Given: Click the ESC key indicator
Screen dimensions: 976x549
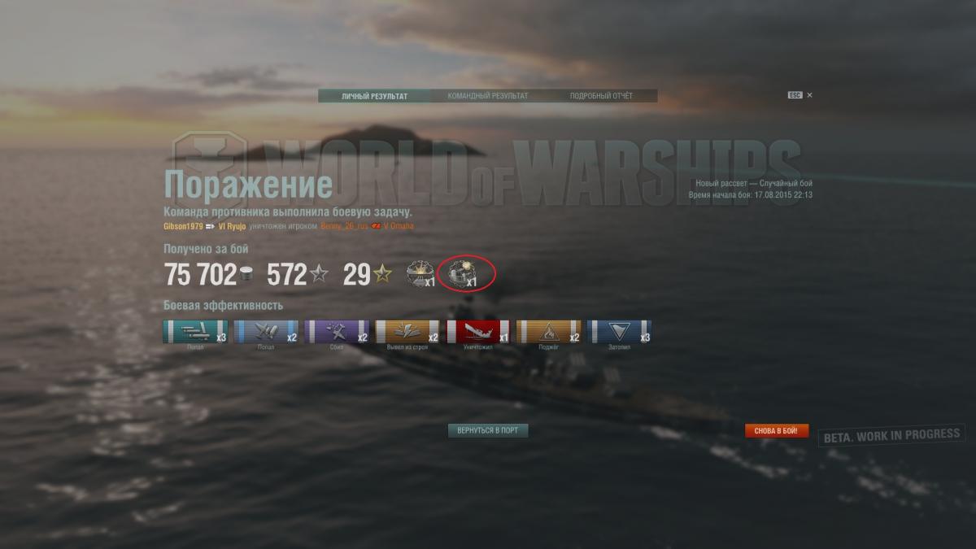Looking at the screenshot, I should [795, 95].
